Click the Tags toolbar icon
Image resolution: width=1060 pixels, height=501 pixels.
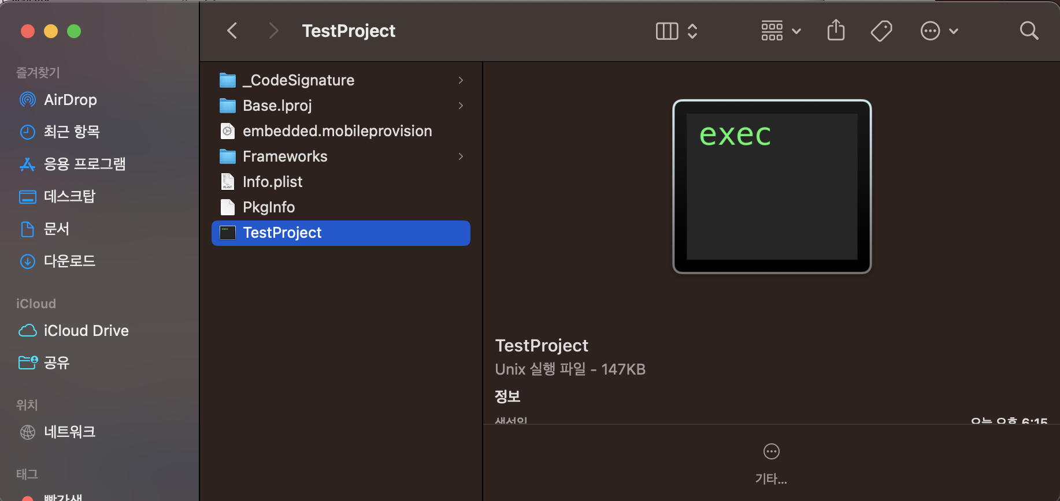881,31
